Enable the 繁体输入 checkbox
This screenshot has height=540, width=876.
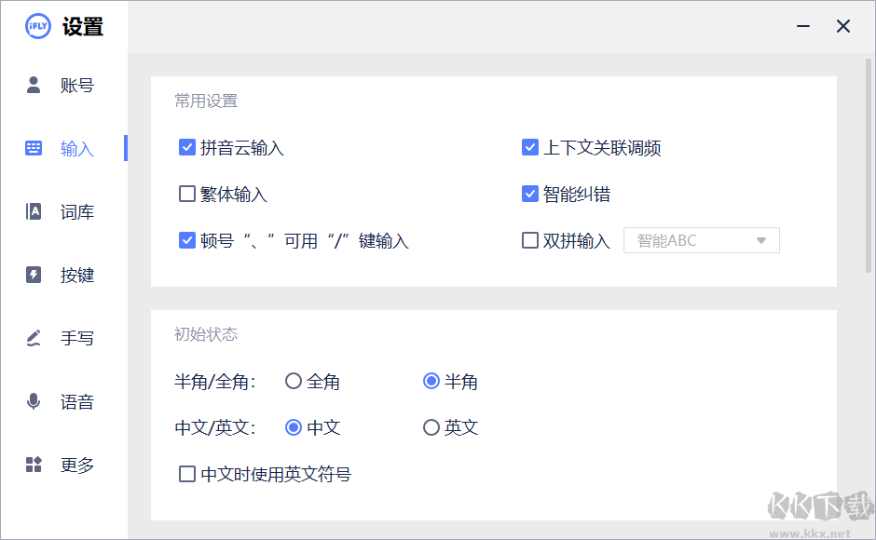pos(187,194)
